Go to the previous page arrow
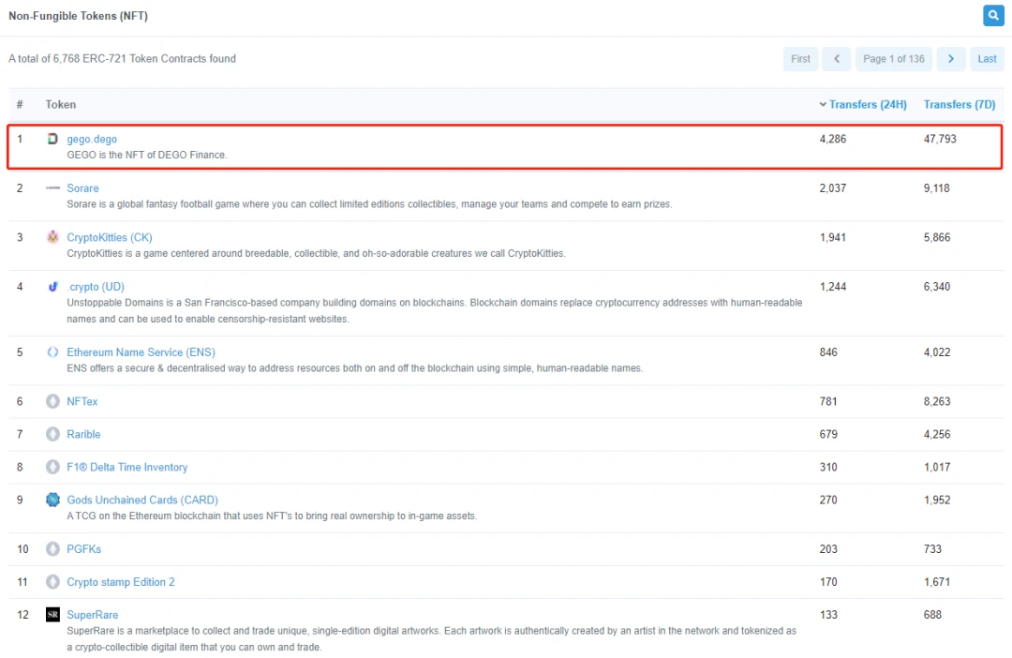Screen dimensions: 1012x658 [x=837, y=59]
